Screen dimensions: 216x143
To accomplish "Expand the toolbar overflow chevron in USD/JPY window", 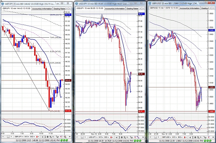I will pos(143,137).
